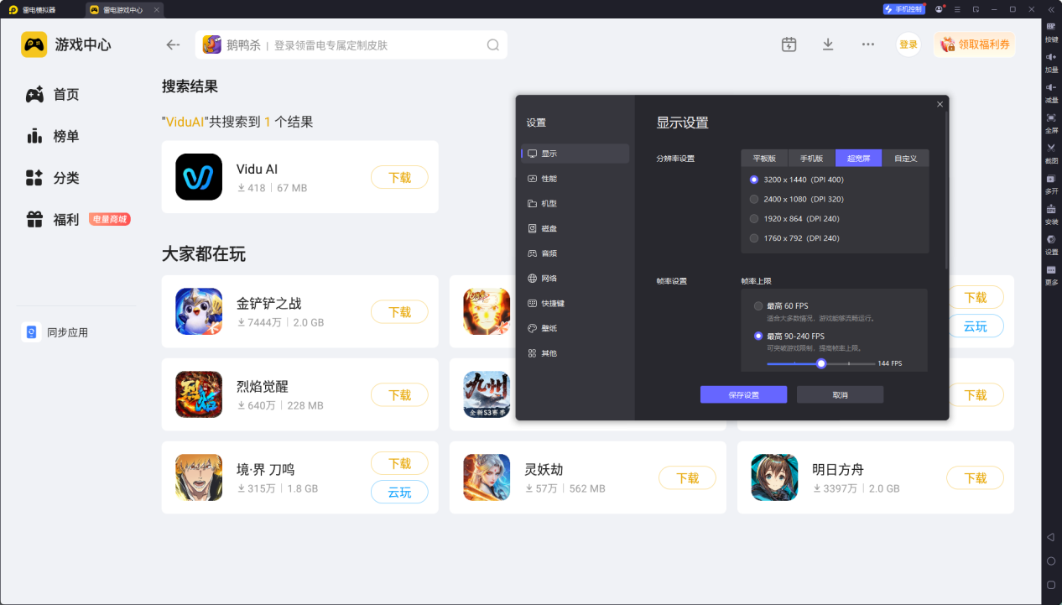
Task: Open the 金铲铲之战 game icon
Action: point(199,311)
